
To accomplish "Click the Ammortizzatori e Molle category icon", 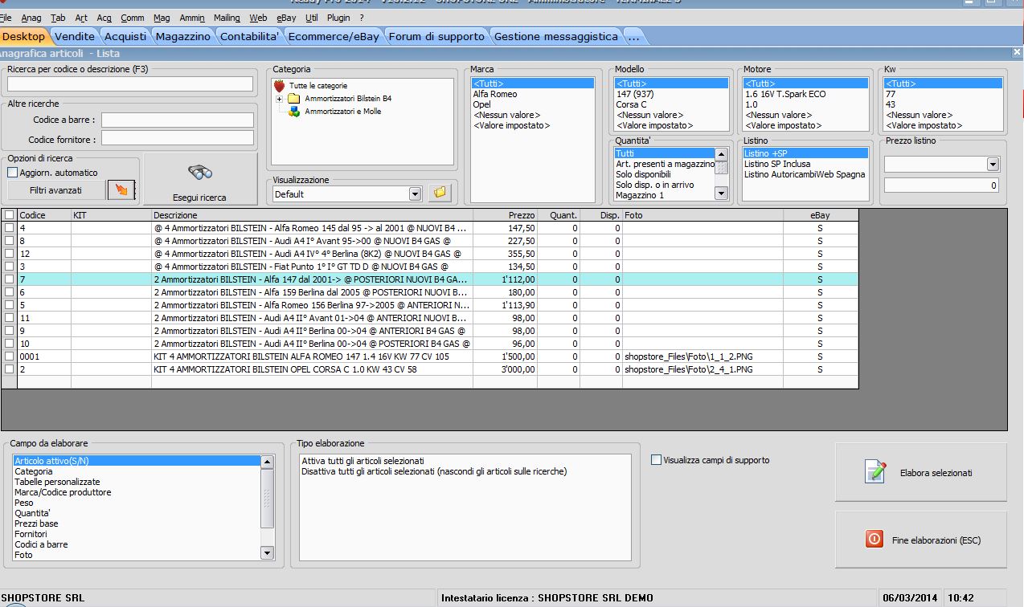I will (x=293, y=112).
